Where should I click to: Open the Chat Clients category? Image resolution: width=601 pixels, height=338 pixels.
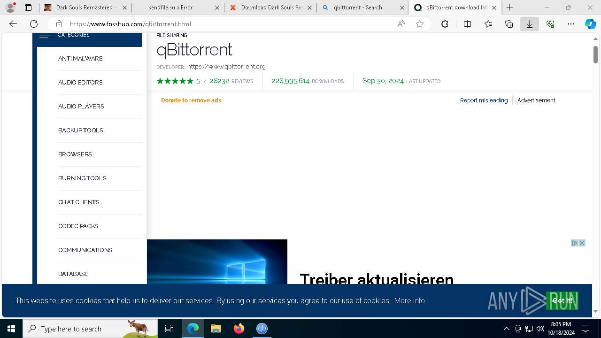(x=79, y=202)
